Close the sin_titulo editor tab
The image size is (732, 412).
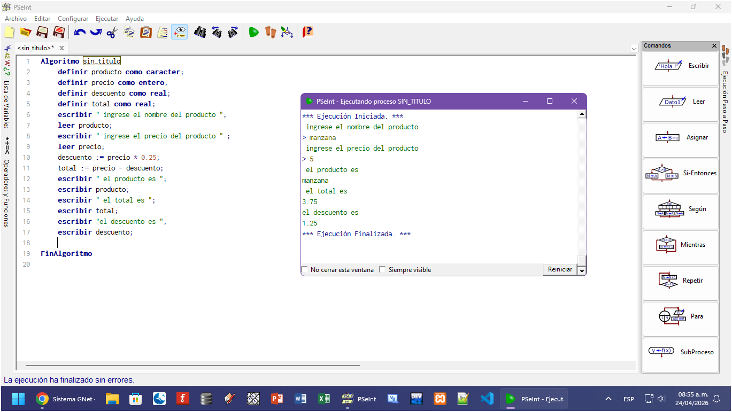pyautogui.click(x=61, y=48)
